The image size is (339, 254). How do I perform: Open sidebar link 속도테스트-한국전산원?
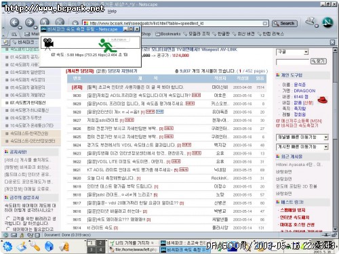tap(29, 133)
